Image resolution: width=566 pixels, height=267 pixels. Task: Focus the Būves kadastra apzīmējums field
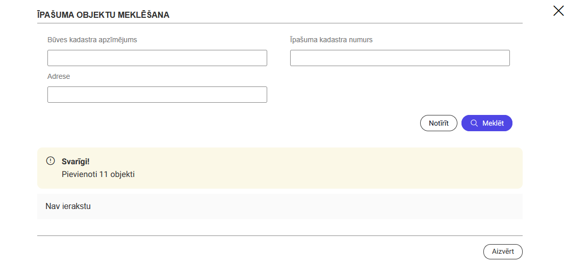[x=157, y=58]
